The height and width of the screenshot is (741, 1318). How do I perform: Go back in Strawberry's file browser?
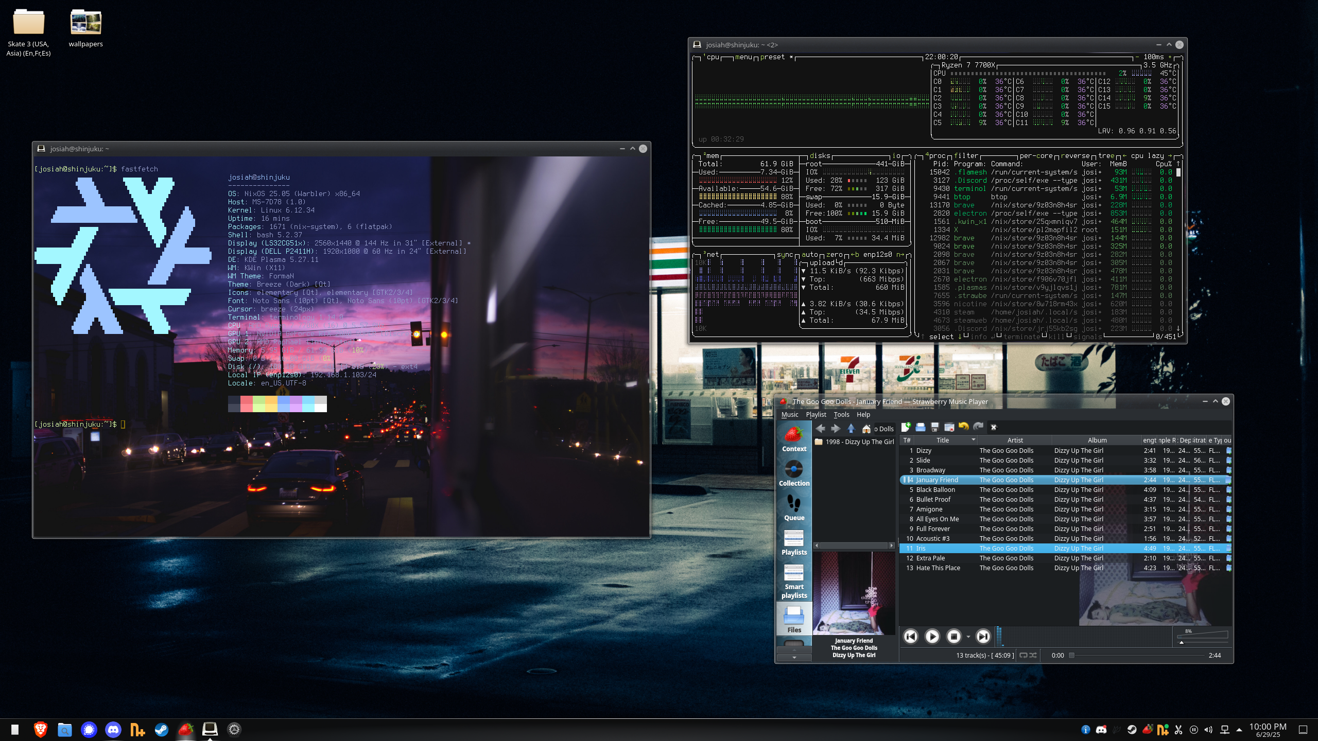click(x=821, y=428)
